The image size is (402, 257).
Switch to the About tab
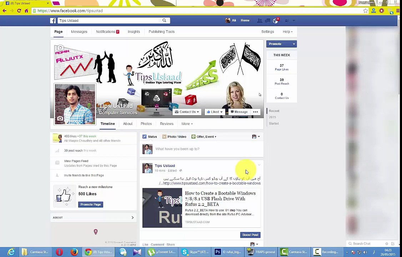click(x=128, y=124)
